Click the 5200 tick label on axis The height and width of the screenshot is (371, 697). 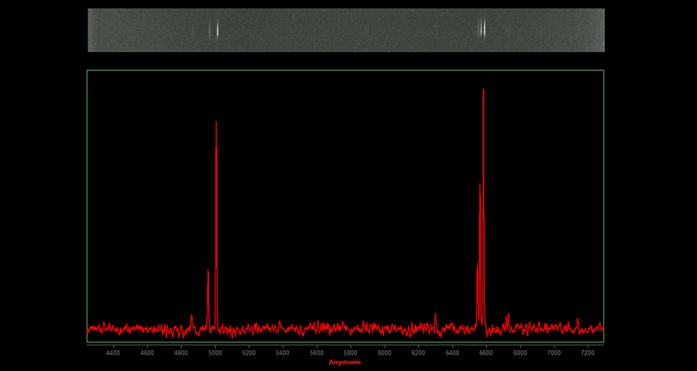(249, 352)
